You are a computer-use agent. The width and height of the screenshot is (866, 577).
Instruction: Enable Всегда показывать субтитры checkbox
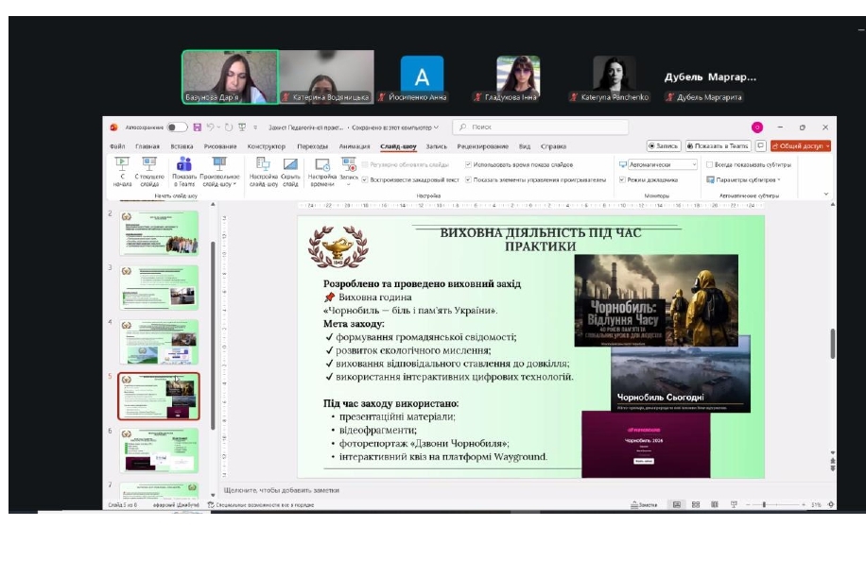[710, 164]
